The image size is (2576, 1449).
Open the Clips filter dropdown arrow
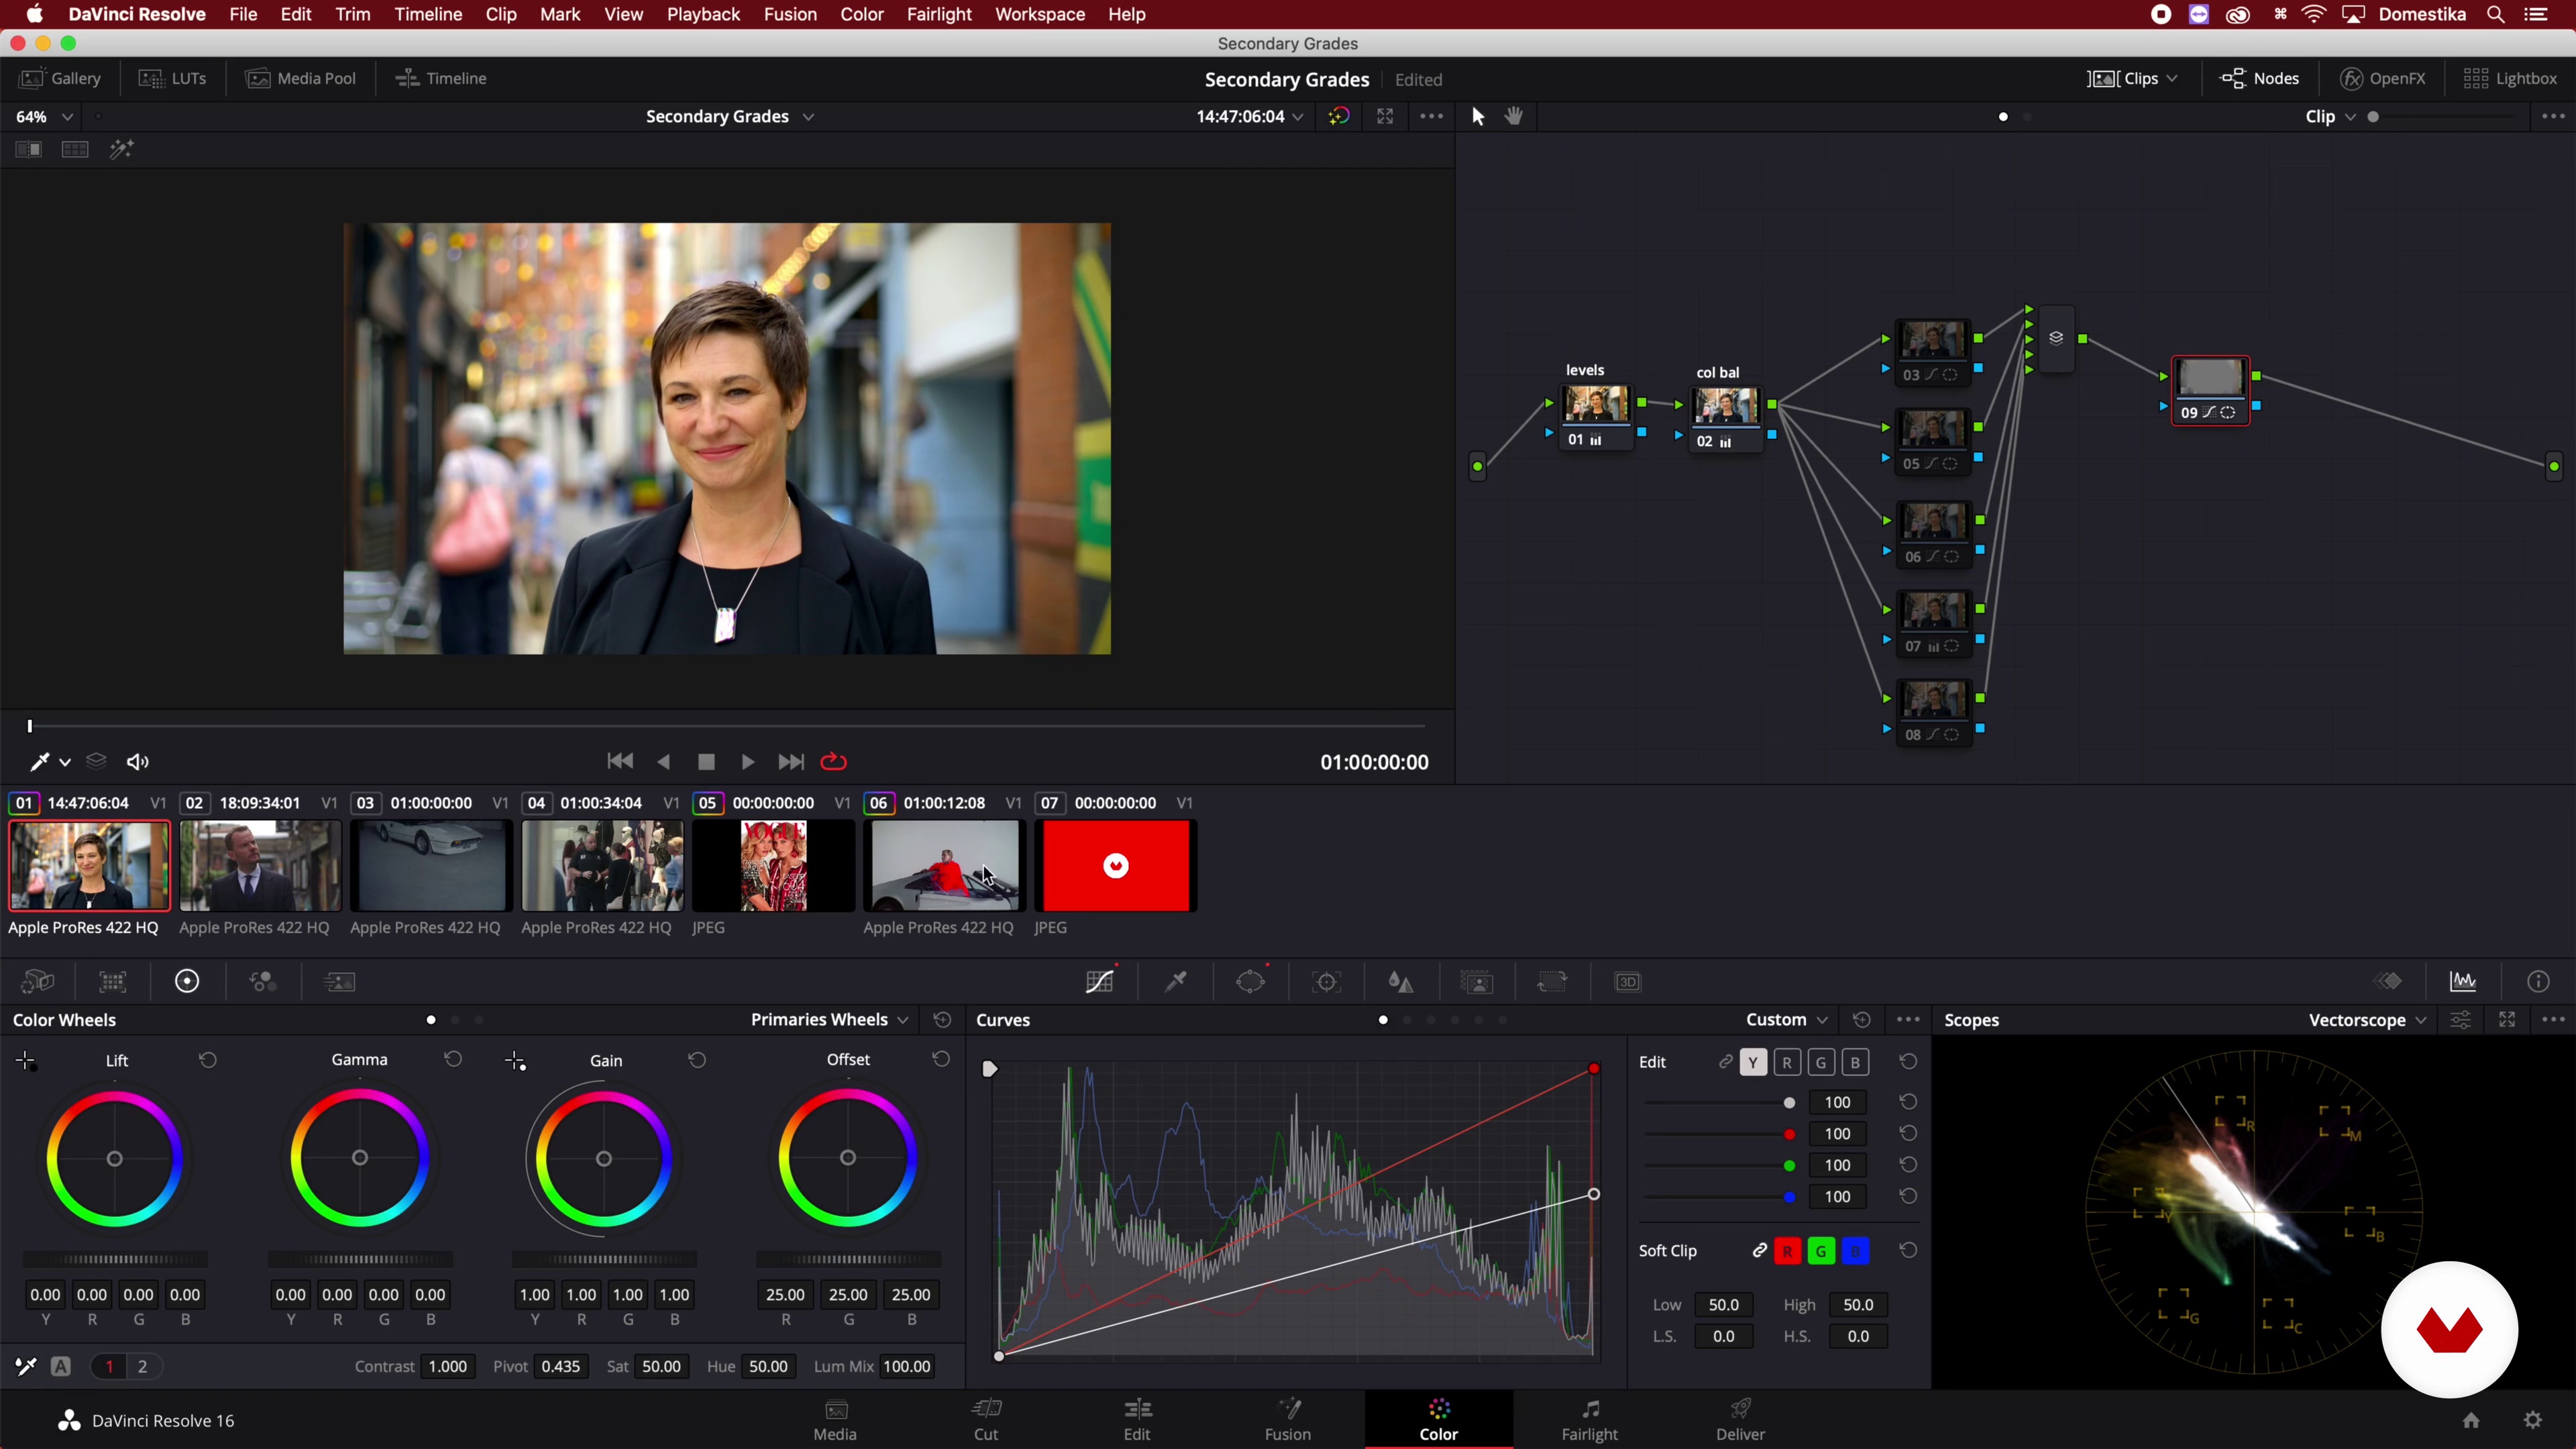tap(2171, 78)
